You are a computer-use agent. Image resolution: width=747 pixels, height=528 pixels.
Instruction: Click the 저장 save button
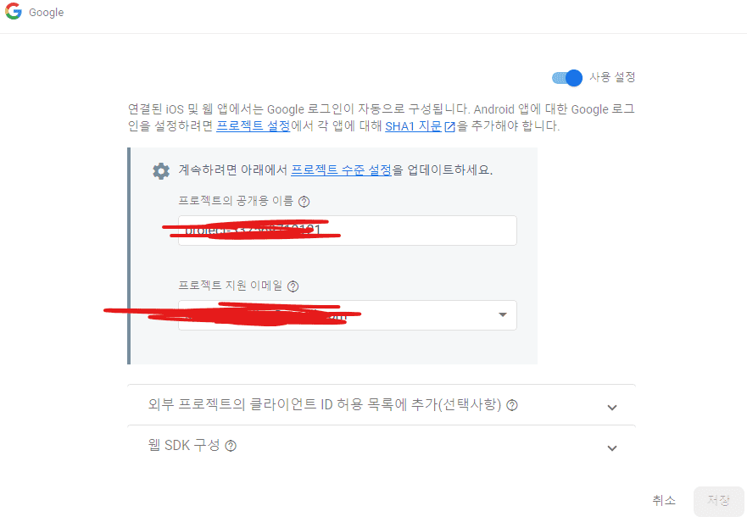click(718, 501)
